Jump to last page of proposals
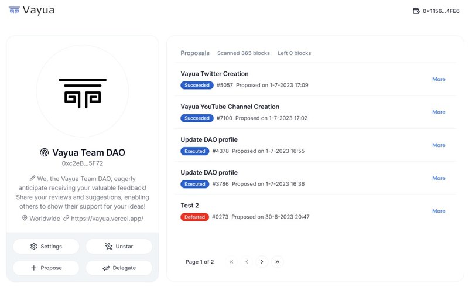472x290 pixels. coord(277,262)
